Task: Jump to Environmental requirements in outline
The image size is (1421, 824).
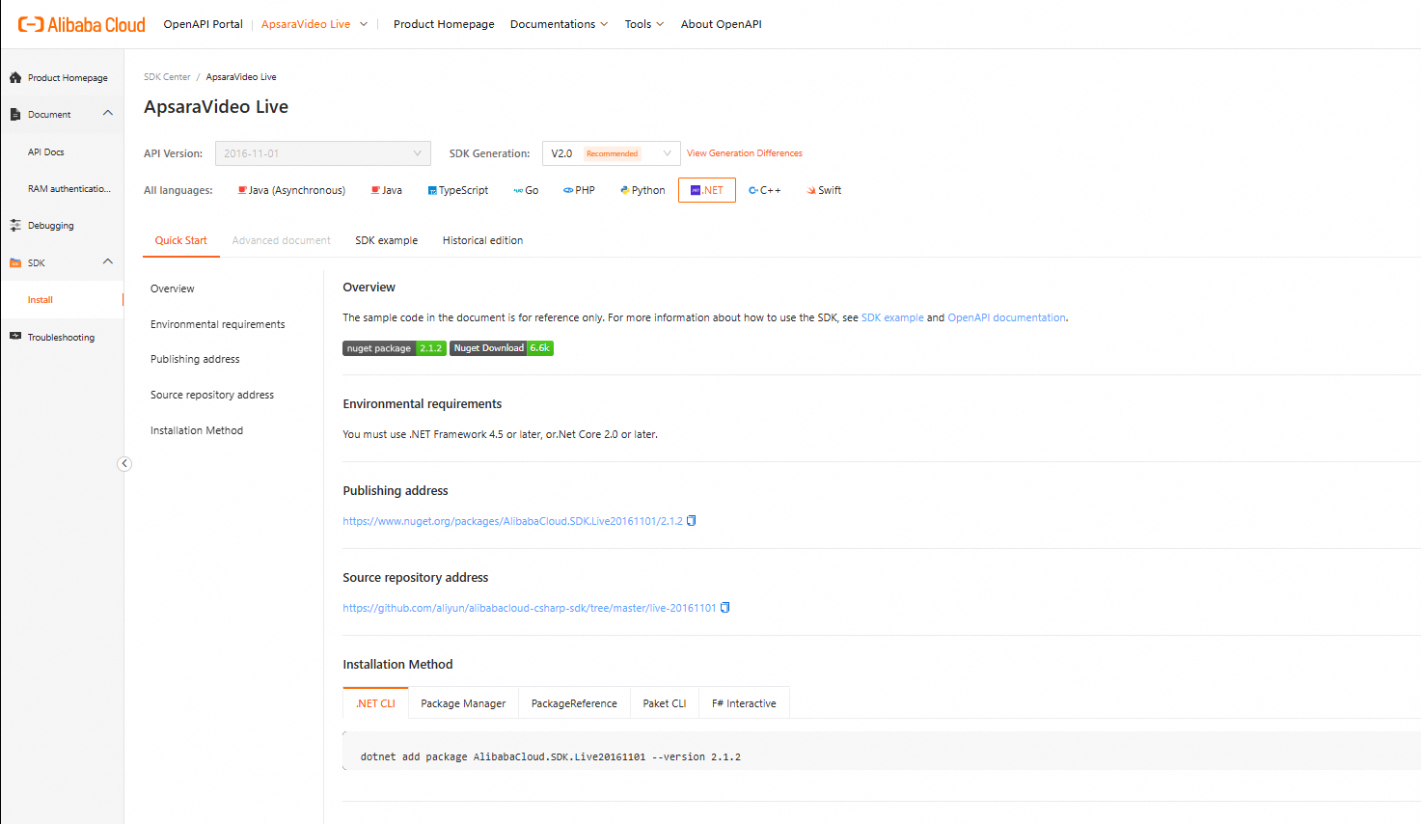Action: (218, 324)
